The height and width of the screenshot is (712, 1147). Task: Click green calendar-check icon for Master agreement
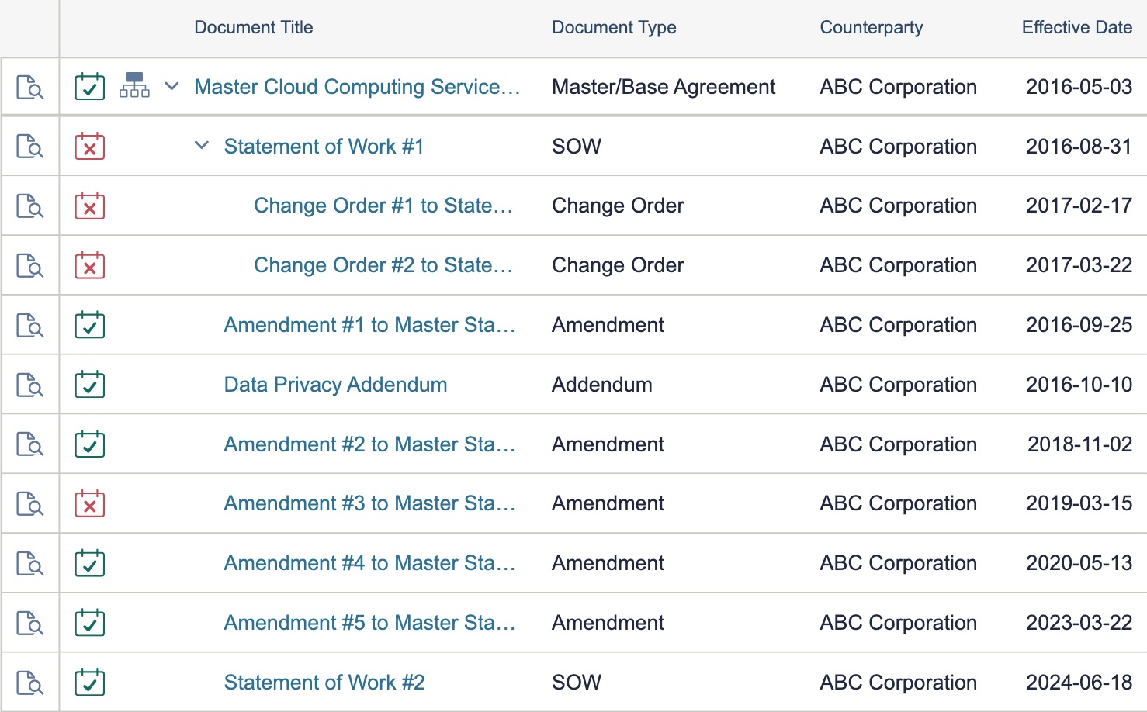90,87
